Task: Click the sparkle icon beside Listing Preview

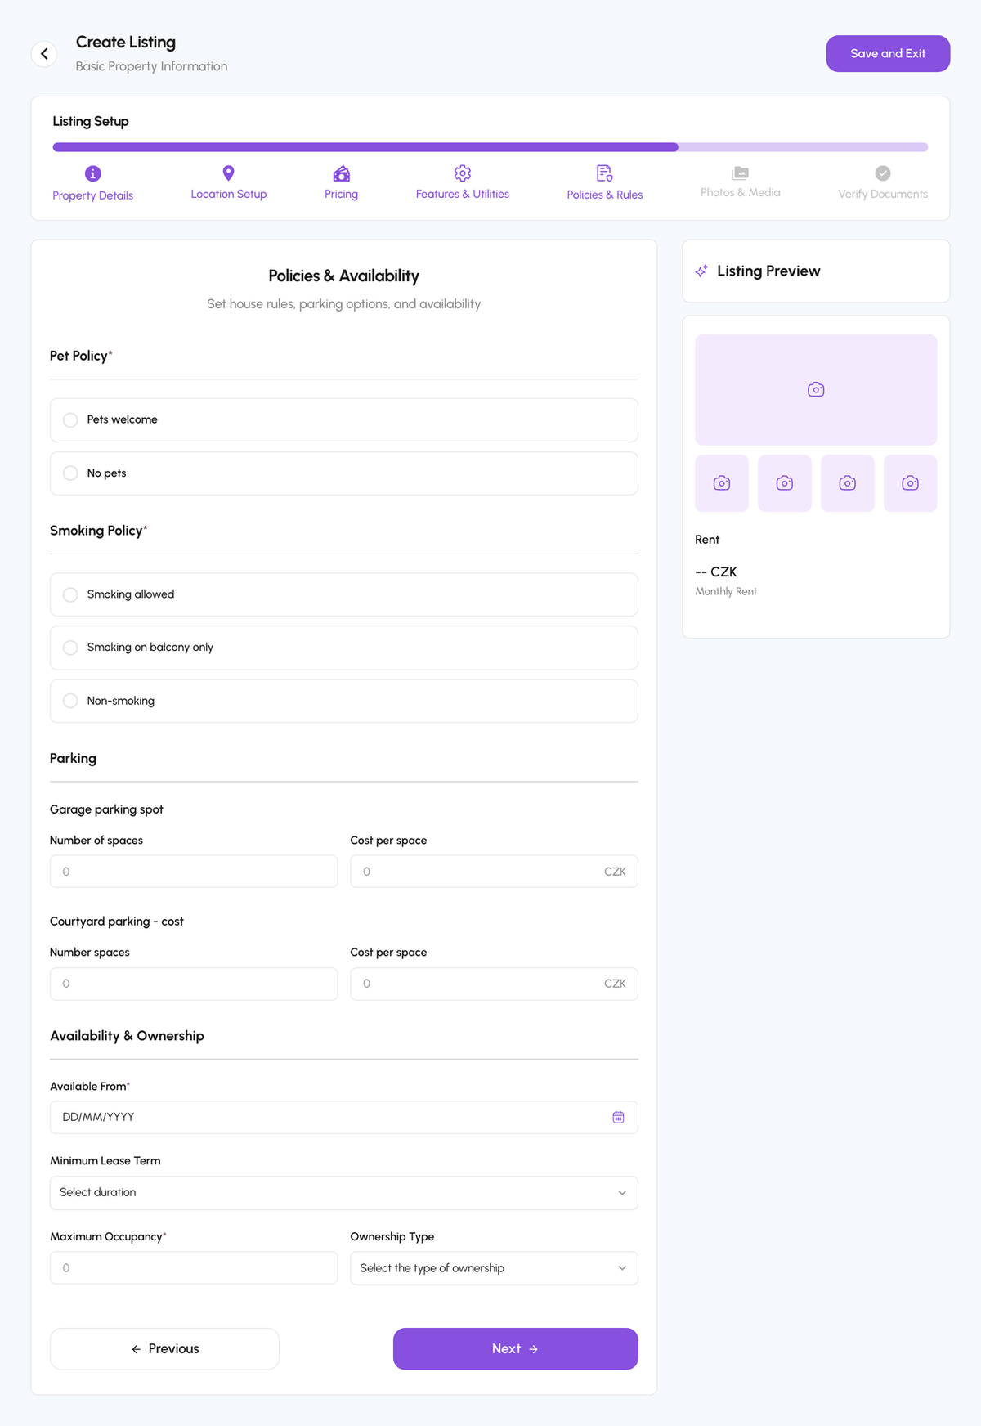Action: (701, 271)
